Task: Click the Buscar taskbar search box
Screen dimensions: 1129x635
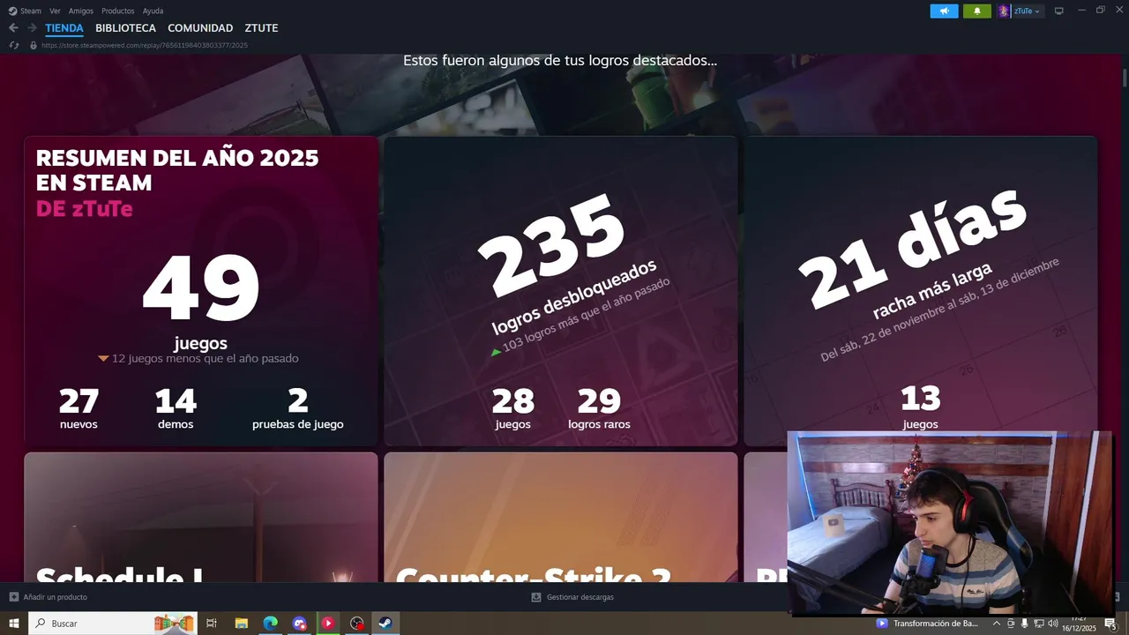Action: pyautogui.click(x=113, y=624)
